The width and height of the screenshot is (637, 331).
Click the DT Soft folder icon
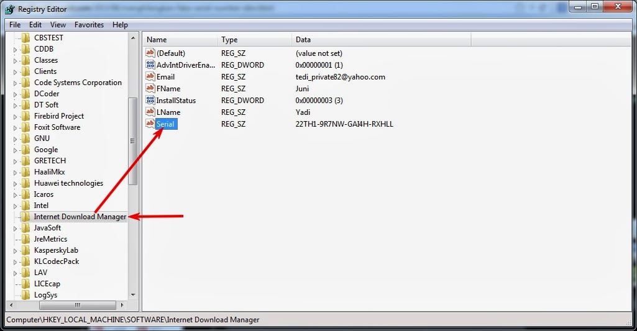click(x=25, y=105)
